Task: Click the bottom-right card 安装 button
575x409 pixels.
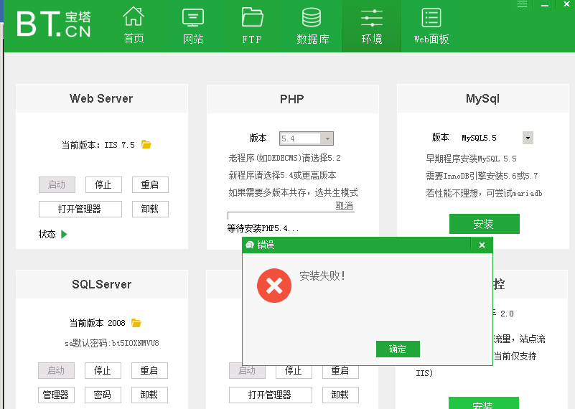Action: coord(483,403)
